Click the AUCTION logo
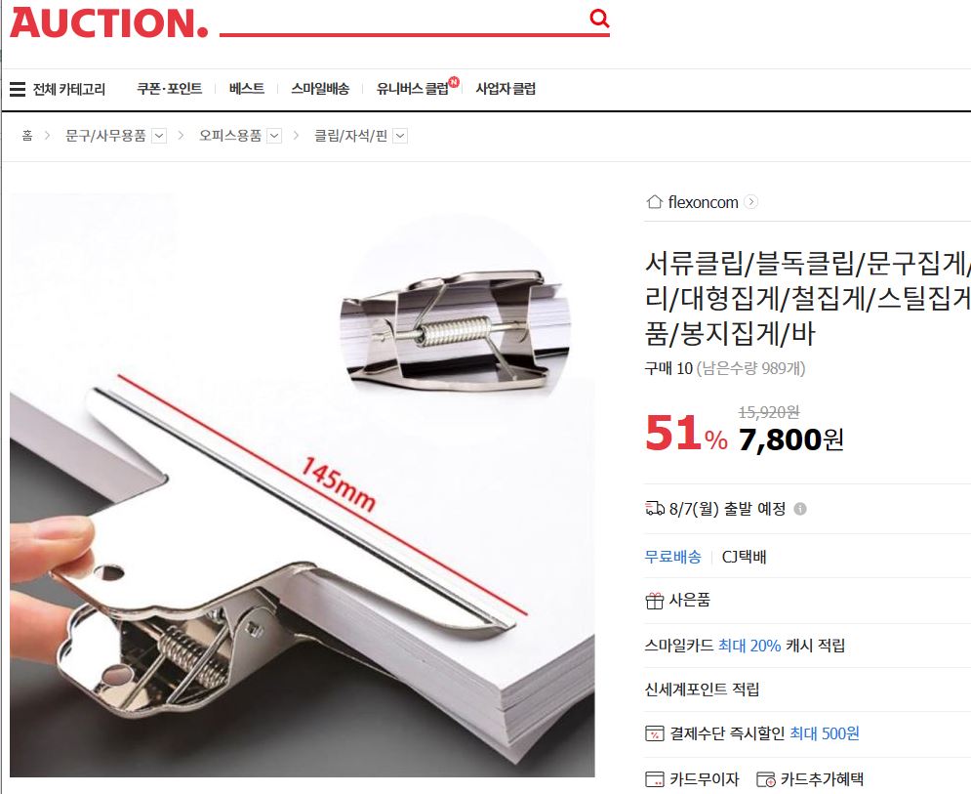971x794 pixels. (108, 22)
